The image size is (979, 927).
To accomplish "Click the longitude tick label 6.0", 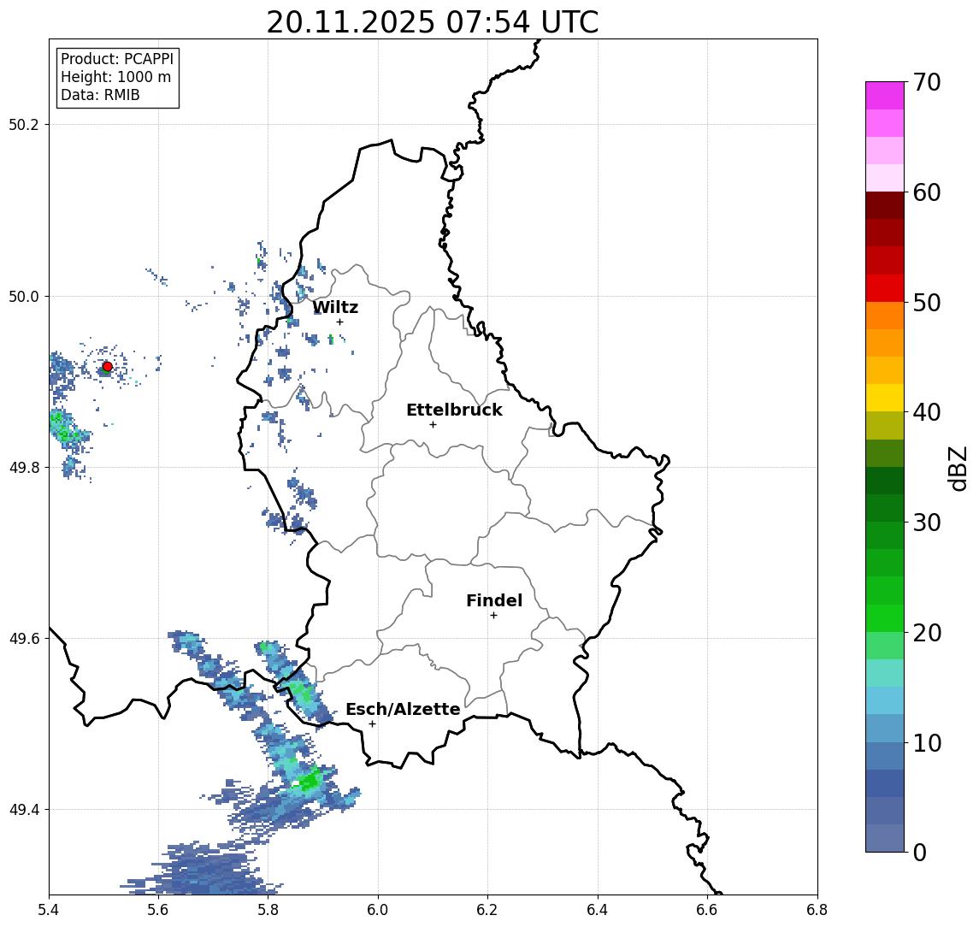I will pyautogui.click(x=379, y=910).
